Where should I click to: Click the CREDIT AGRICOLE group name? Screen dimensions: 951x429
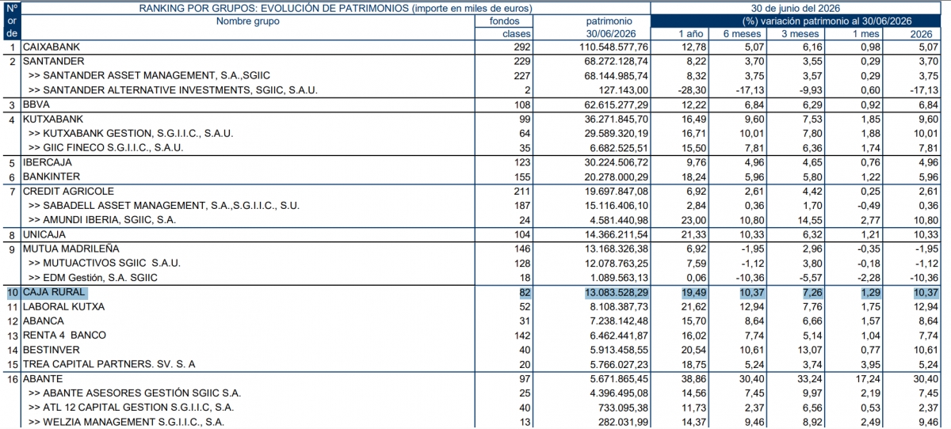coord(68,192)
